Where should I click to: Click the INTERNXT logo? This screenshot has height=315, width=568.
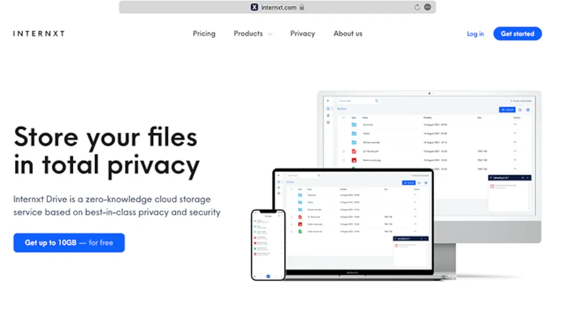point(39,34)
